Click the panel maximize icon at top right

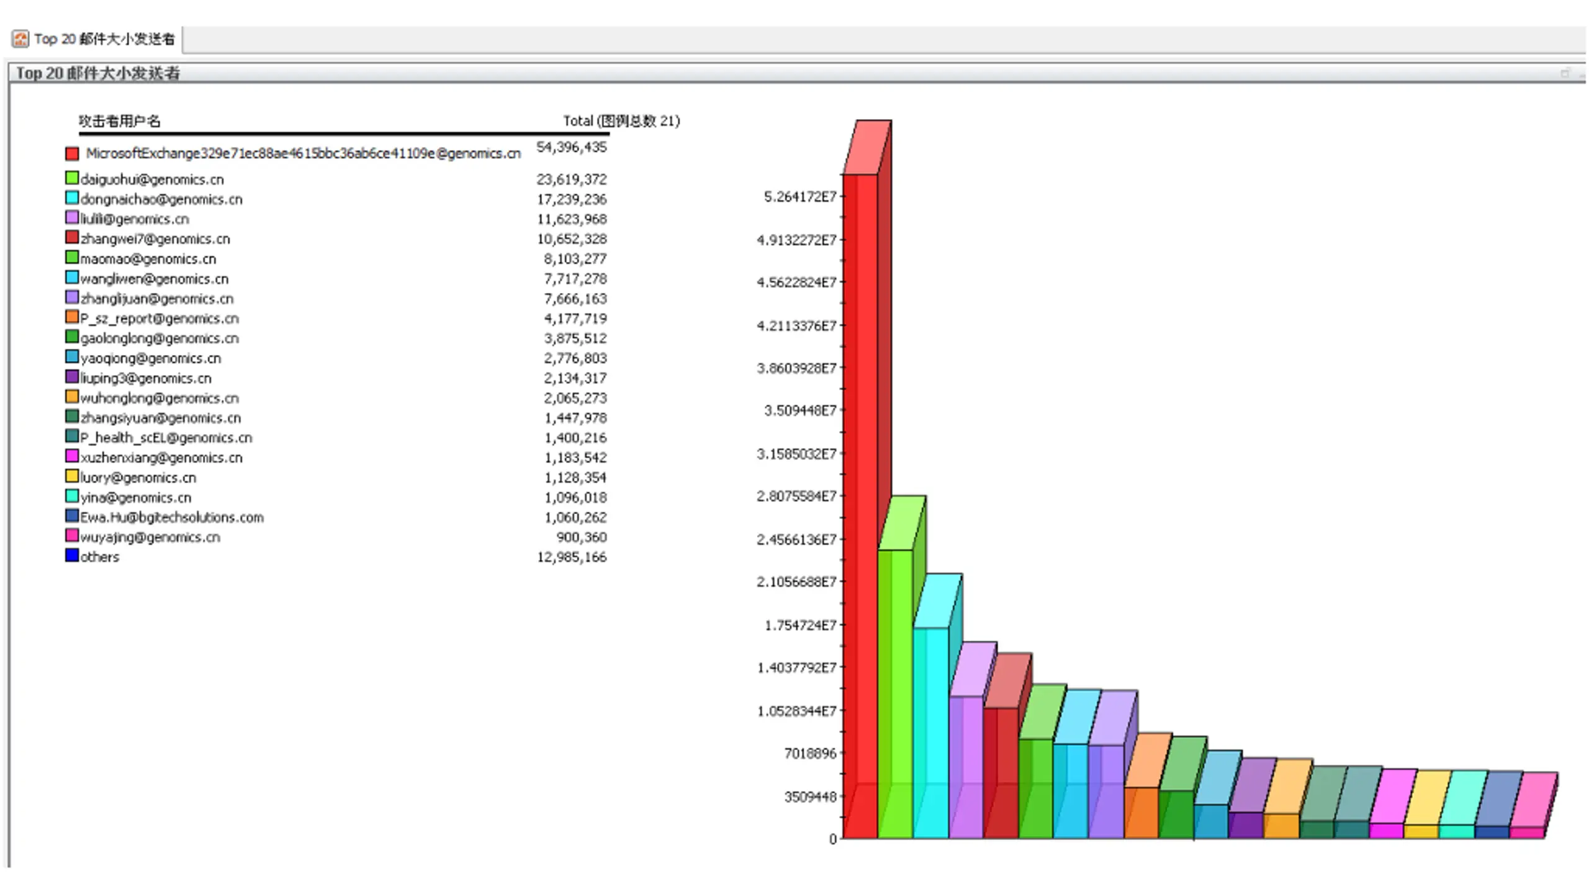pos(1565,73)
